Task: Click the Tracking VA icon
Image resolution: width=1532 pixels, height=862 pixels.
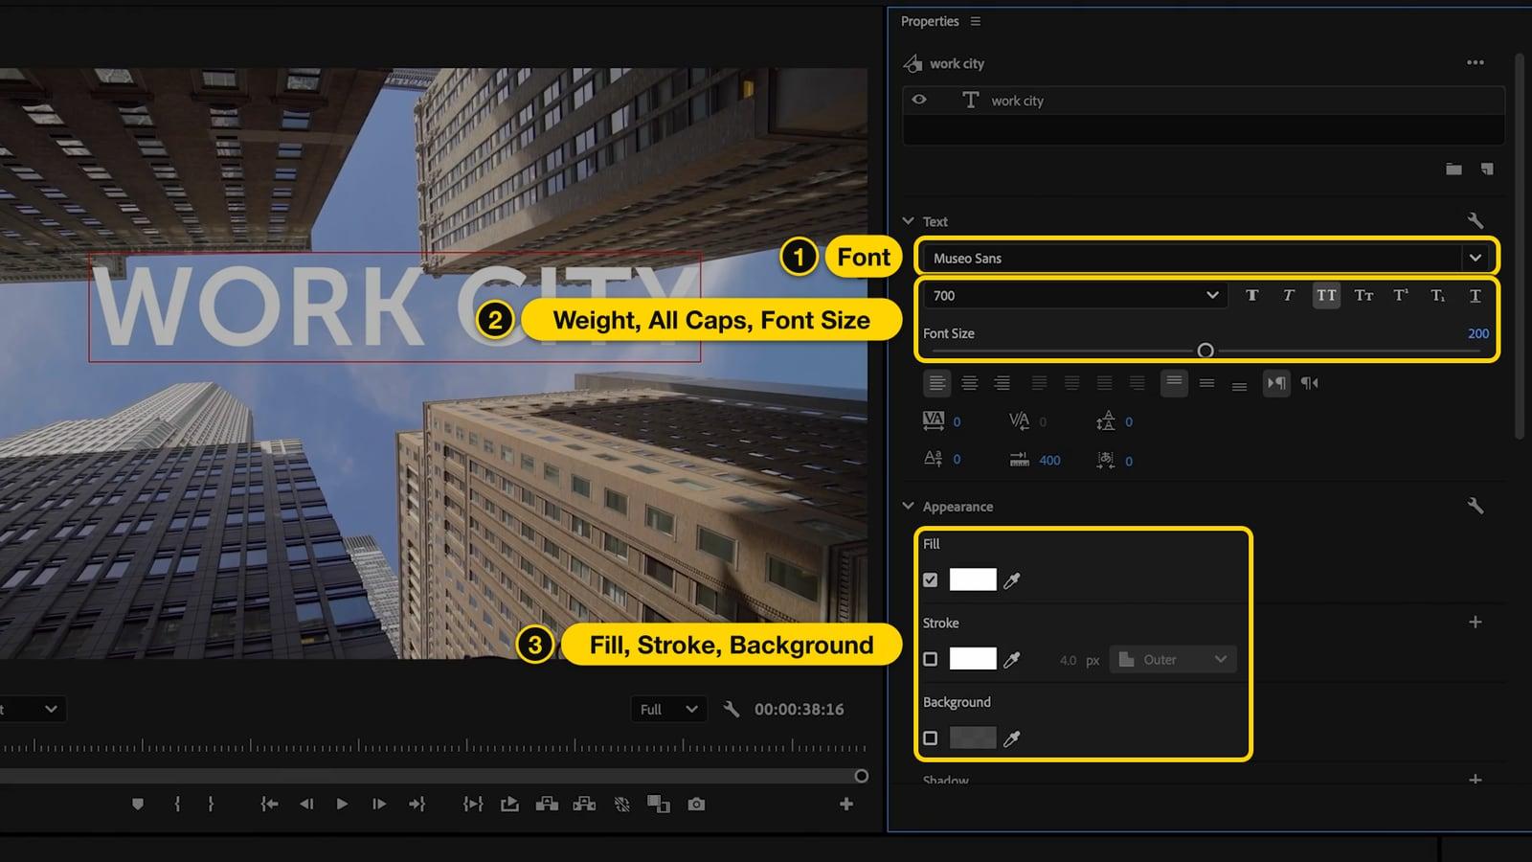Action: 934,420
